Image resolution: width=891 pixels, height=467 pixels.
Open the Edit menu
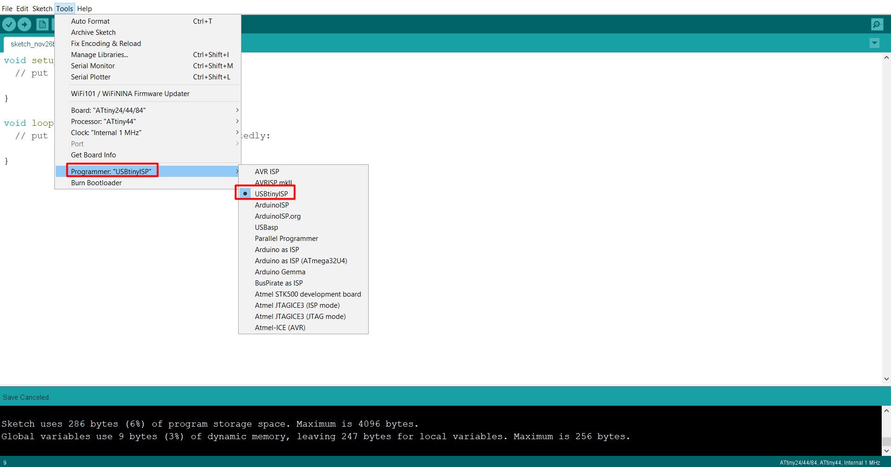point(22,8)
